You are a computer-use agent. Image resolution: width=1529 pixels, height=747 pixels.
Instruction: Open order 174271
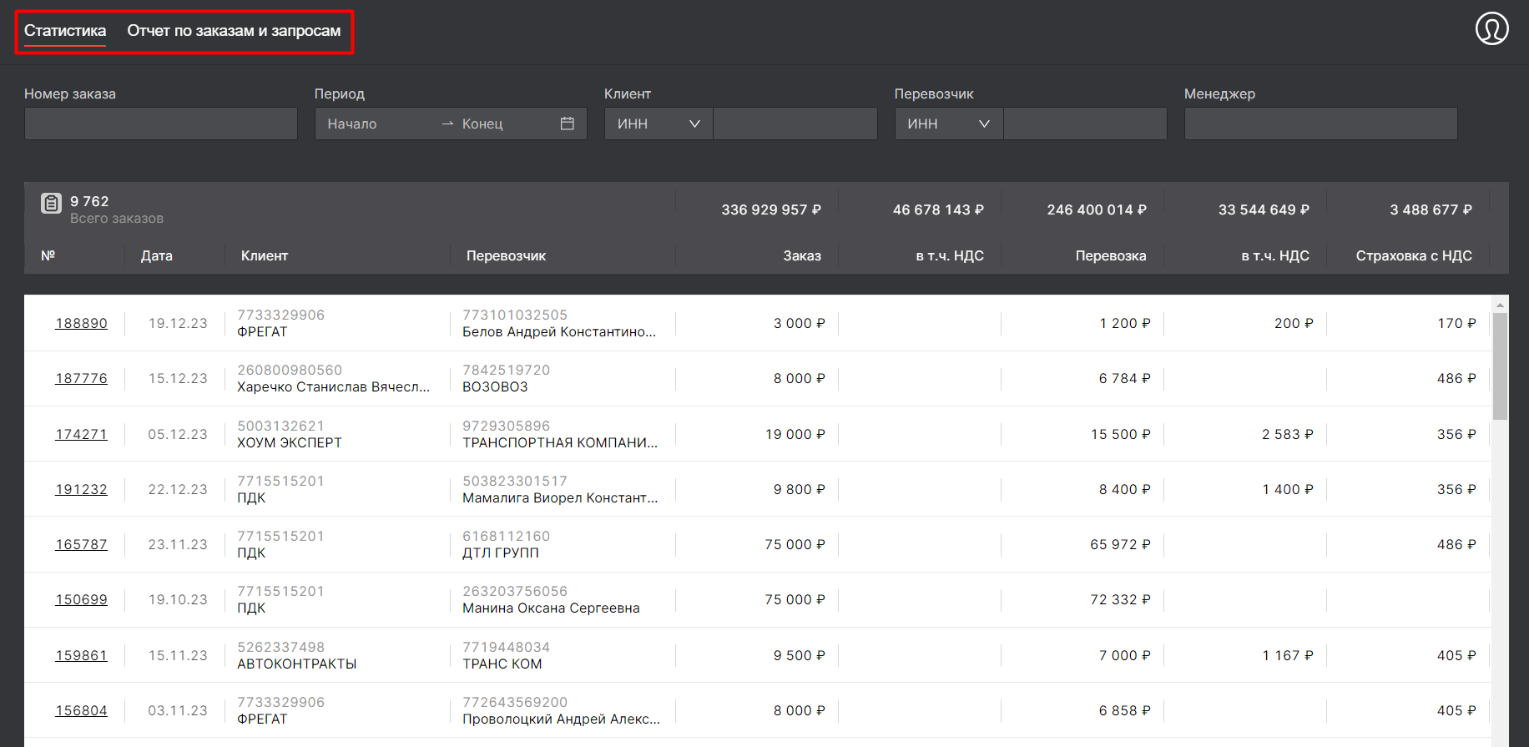click(81, 434)
